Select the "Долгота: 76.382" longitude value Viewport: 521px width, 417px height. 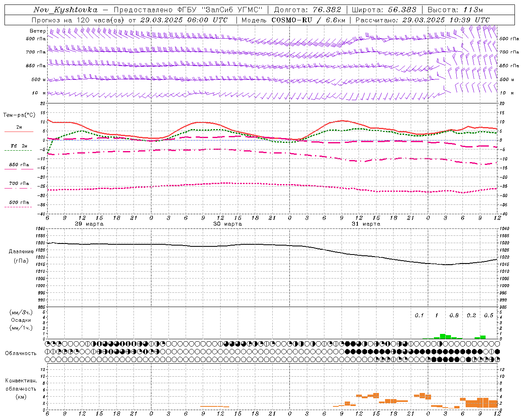coord(307,10)
